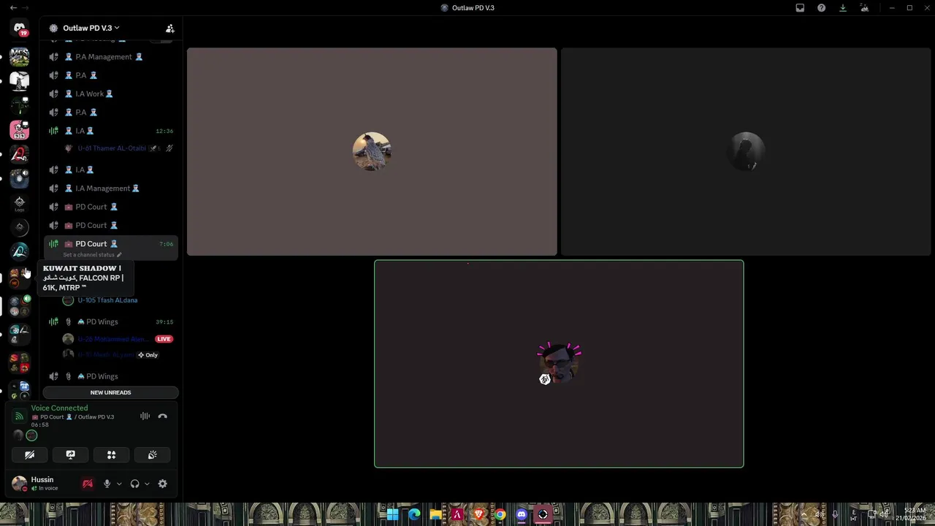Select the green-bordered speaking user tile
This screenshot has height=526, width=935.
pos(559,364)
